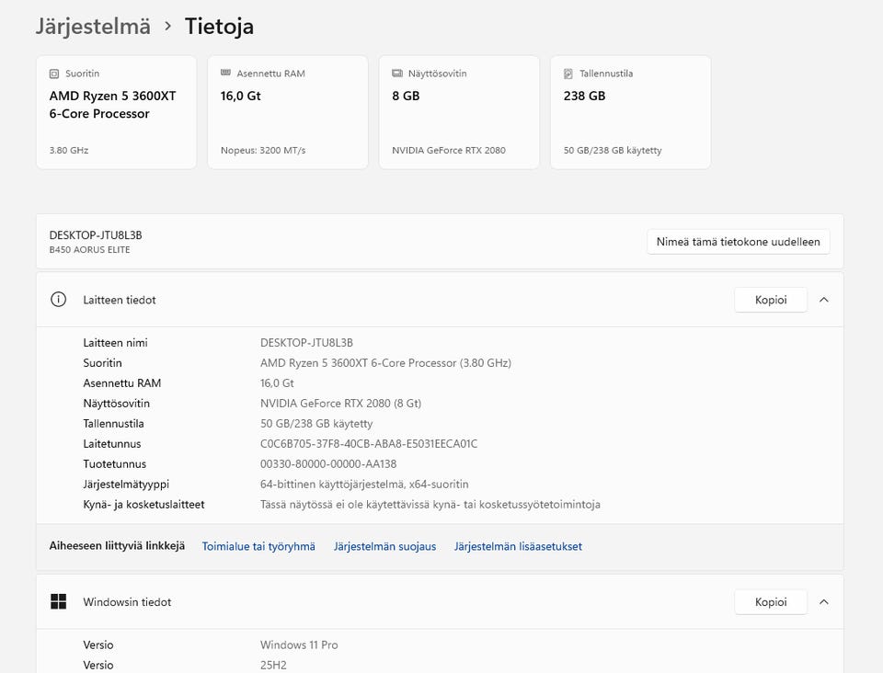Image resolution: width=883 pixels, height=673 pixels.
Task: Go back to Järjestelmä in the breadcrumb
Action: point(93,27)
